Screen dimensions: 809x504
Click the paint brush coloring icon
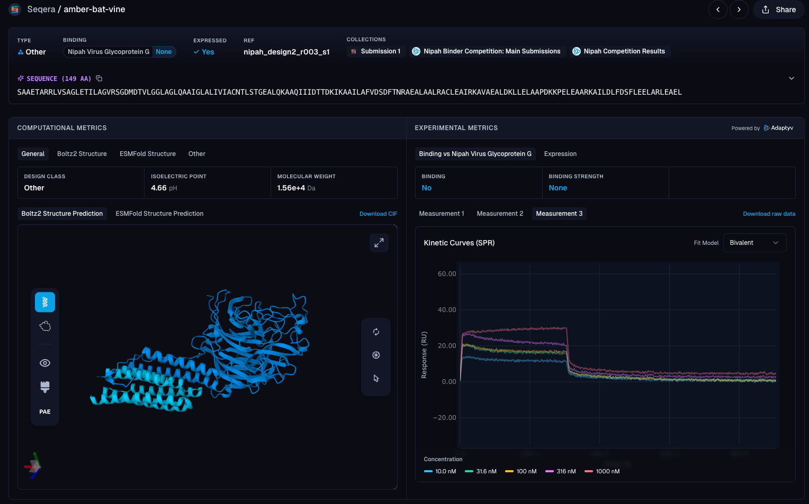point(45,387)
